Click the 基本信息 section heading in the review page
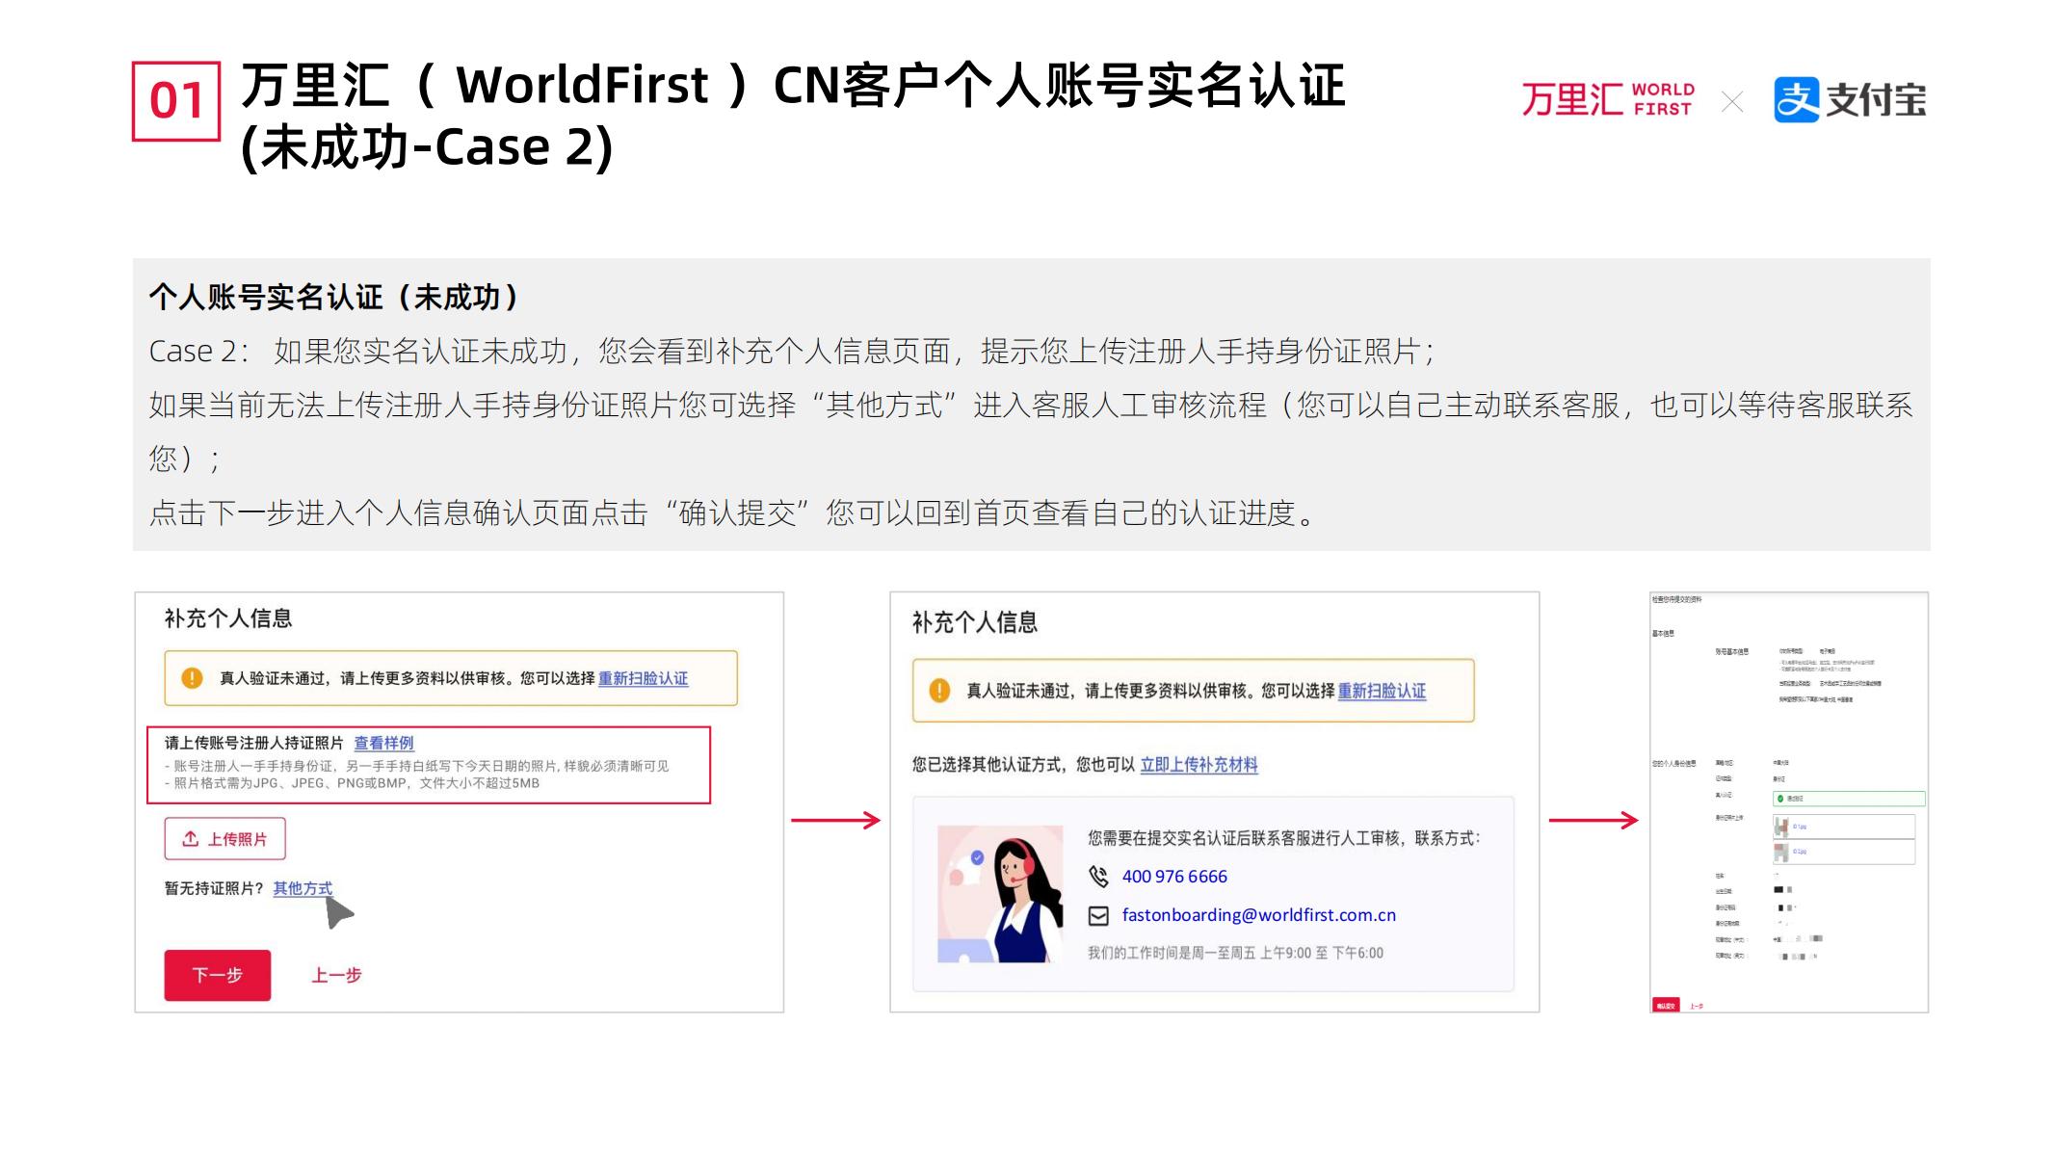Image resolution: width=2055 pixels, height=1156 pixels. pyautogui.click(x=1664, y=634)
